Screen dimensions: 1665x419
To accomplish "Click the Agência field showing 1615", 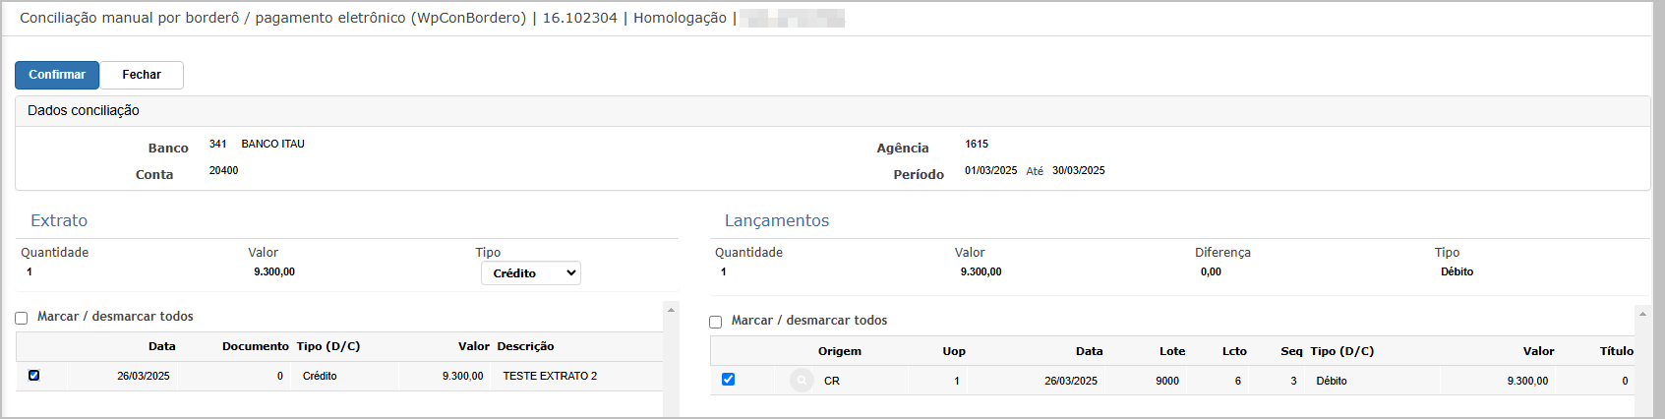I will pyautogui.click(x=977, y=144).
